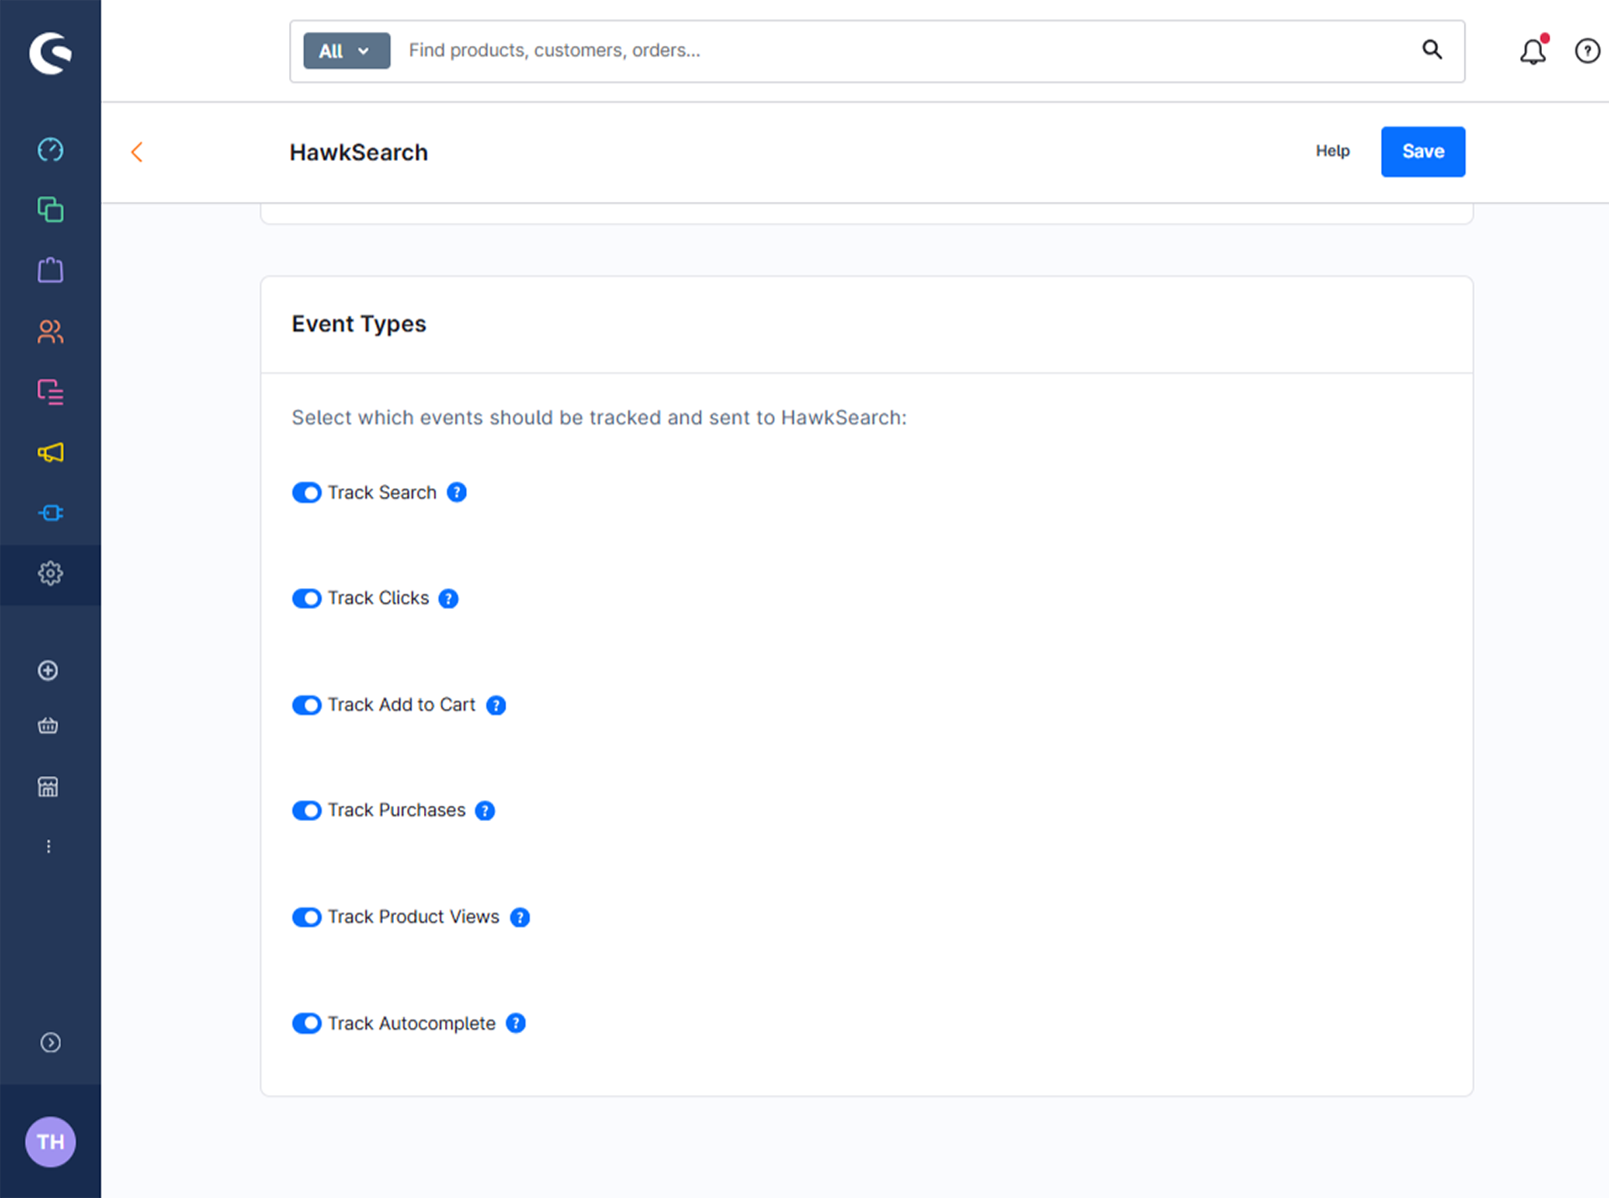Open the help question mark in header

tap(1587, 51)
